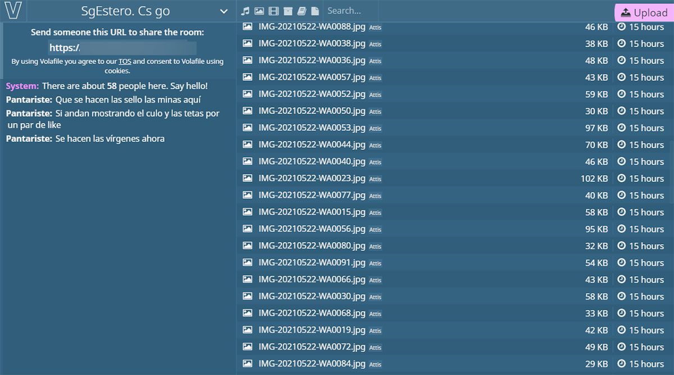Click Attis uploader tag on IMG-20210522-WA0052.jpg
Screen dimensions: 674x375
[375, 95]
